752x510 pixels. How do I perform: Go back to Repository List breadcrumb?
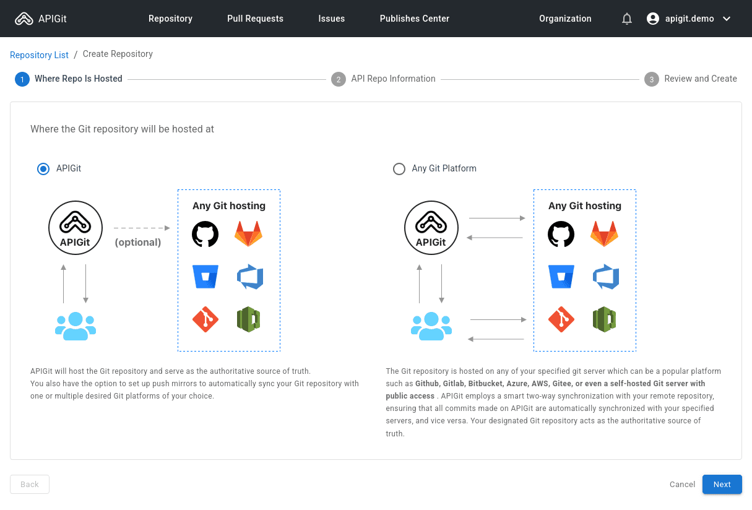39,55
